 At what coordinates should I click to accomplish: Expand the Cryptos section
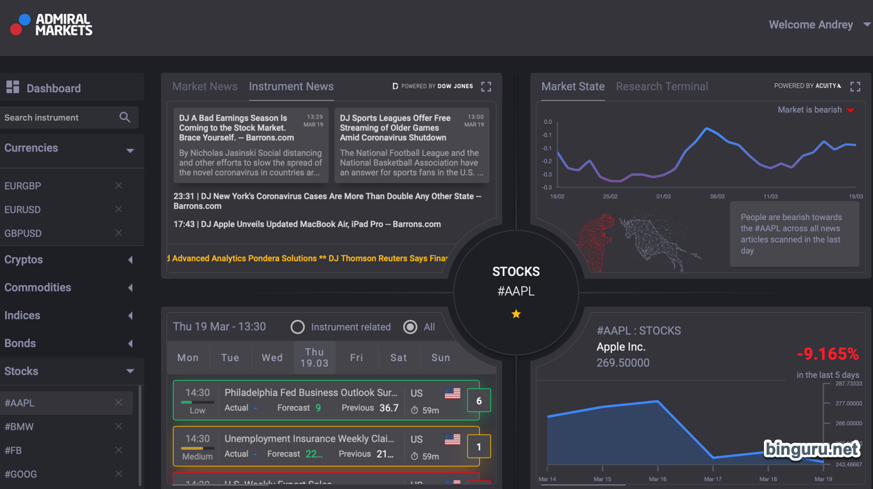[x=130, y=260]
